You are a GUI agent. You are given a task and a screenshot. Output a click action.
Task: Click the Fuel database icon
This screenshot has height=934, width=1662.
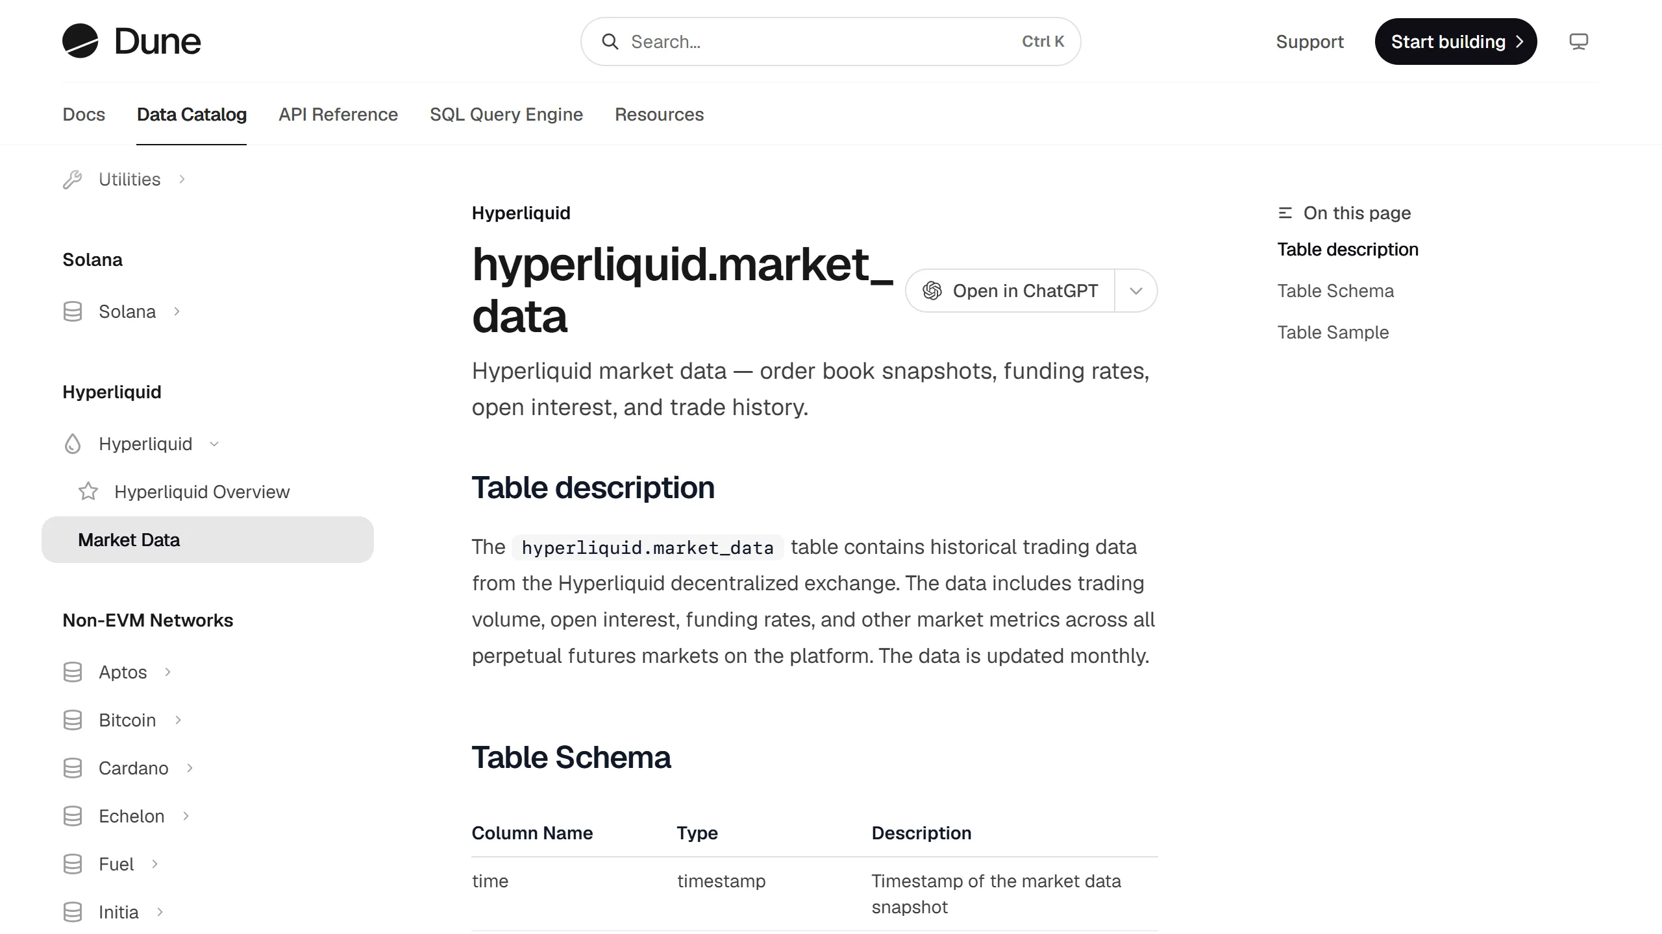(73, 864)
